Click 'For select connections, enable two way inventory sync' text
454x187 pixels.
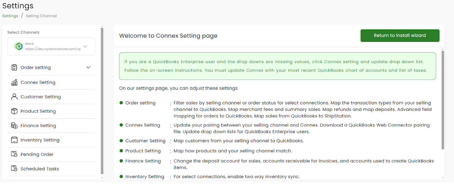pyautogui.click(x=237, y=177)
